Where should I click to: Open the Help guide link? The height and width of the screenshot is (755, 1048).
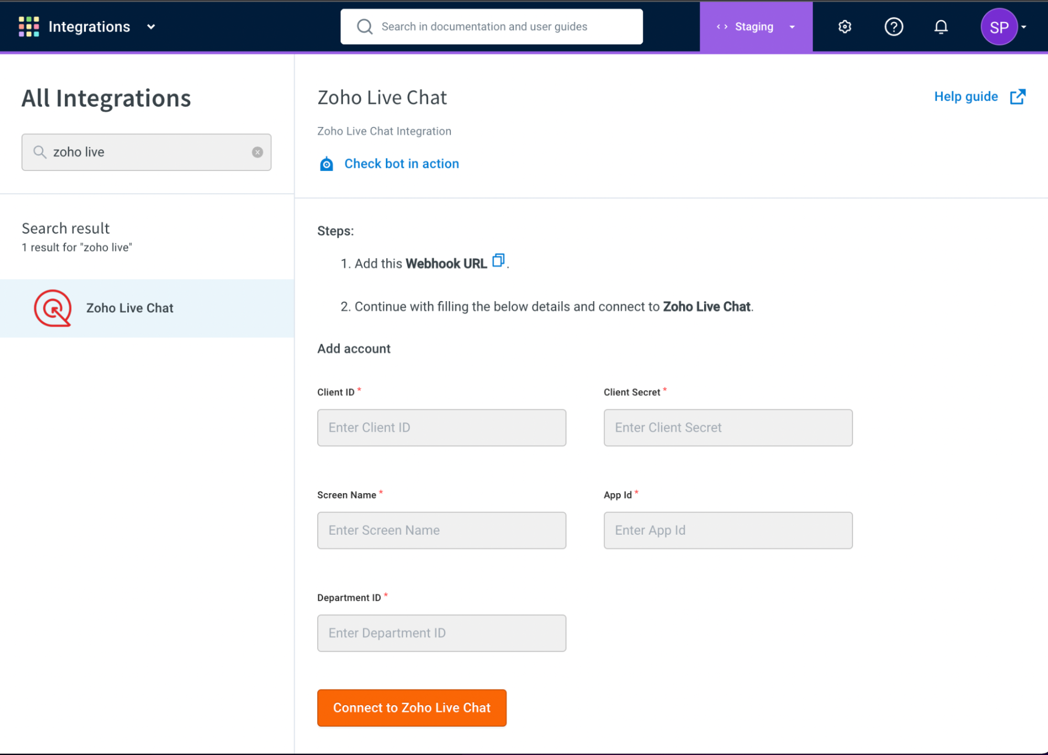tap(966, 97)
